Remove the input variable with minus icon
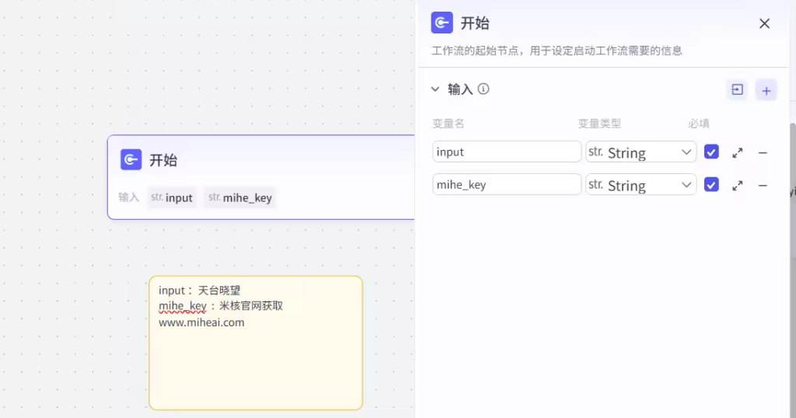This screenshot has width=796, height=418. click(x=763, y=152)
